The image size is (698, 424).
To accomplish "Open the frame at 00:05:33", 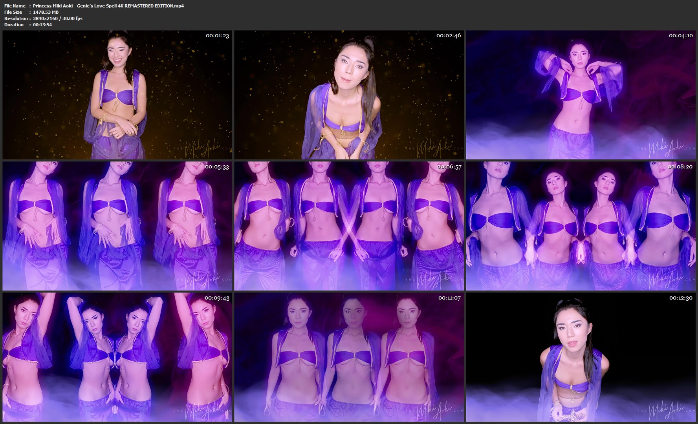I will pos(117,226).
